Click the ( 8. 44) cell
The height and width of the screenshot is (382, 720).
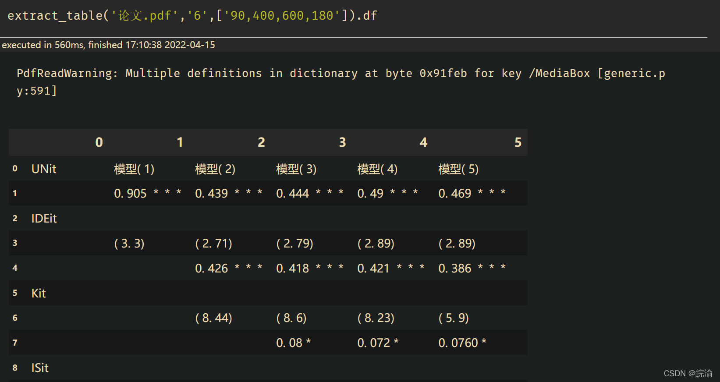(214, 318)
